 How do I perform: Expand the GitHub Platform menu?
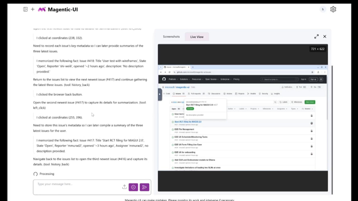click(173, 79)
